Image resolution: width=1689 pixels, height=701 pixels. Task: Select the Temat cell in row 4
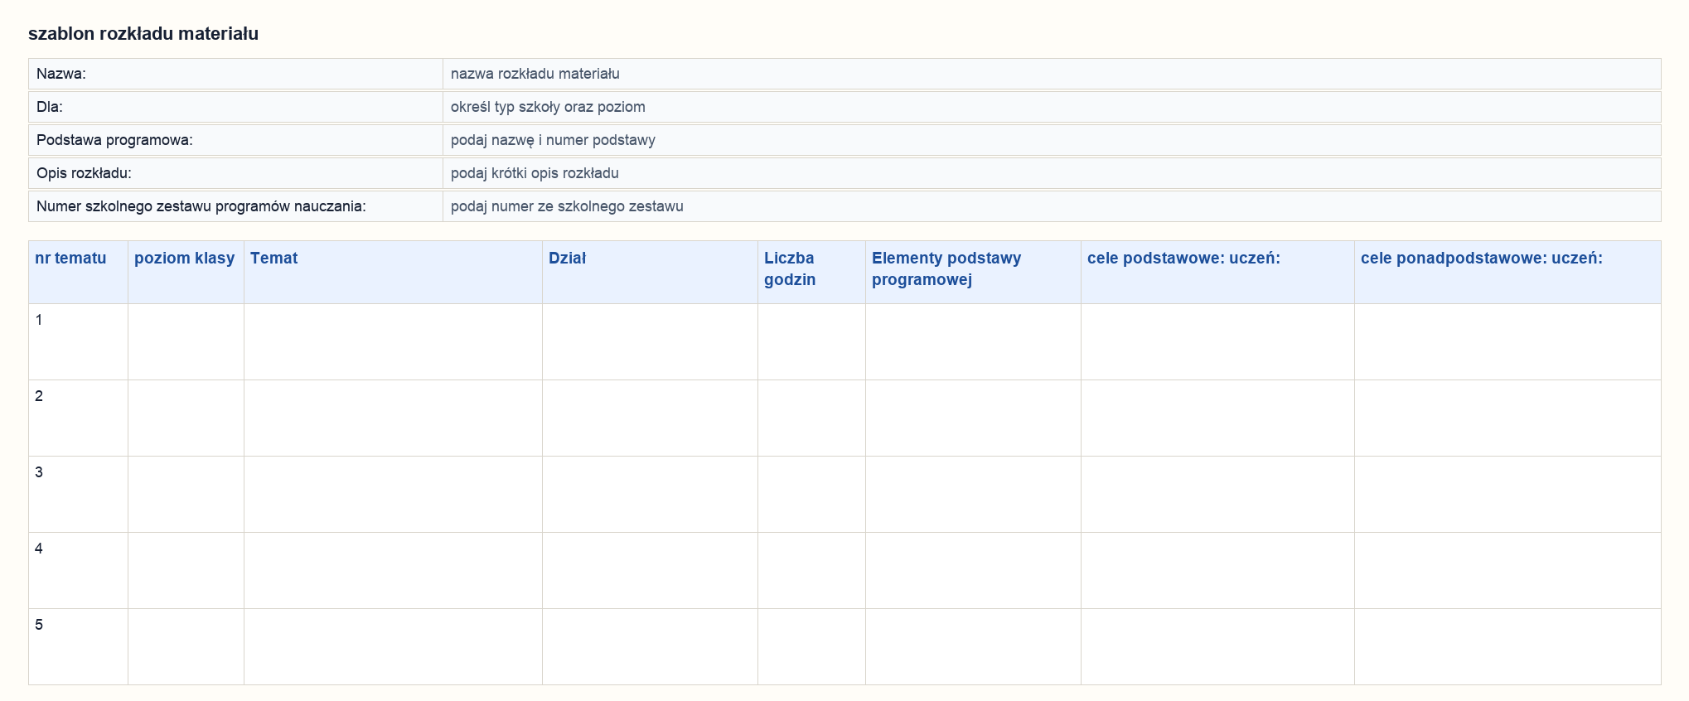tap(394, 571)
